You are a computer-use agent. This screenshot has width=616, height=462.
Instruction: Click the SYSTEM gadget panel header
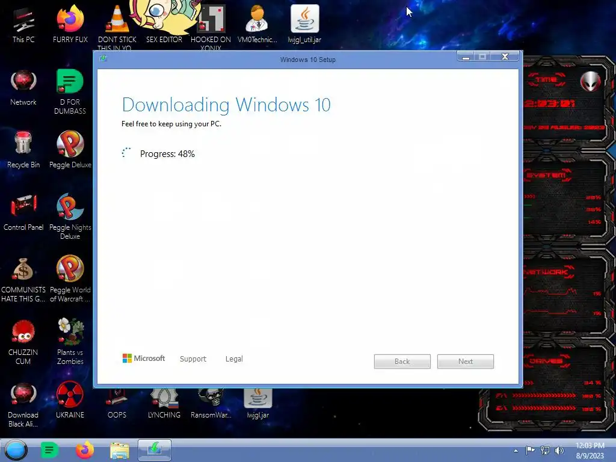tap(546, 175)
